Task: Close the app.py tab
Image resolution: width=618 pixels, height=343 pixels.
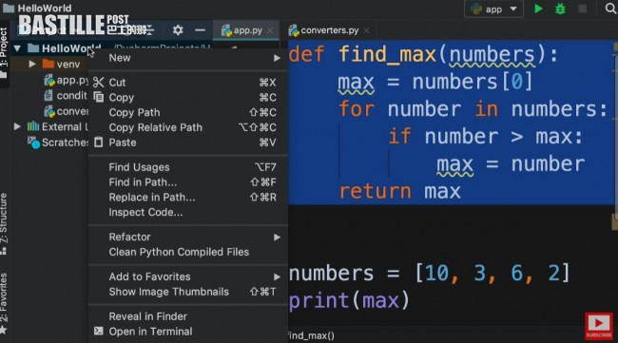Action: coord(270,30)
